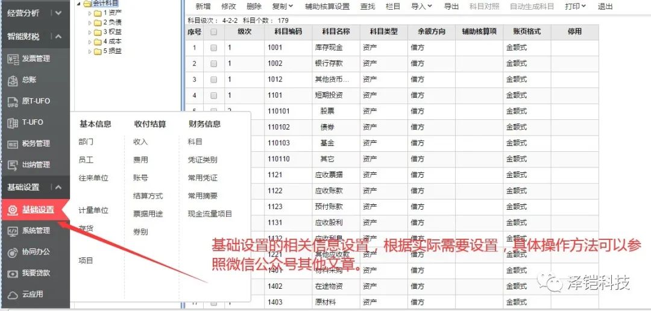This screenshot has width=651, height=311.
Task: Check the box for row 1001 库存现金
Action: tap(213, 48)
